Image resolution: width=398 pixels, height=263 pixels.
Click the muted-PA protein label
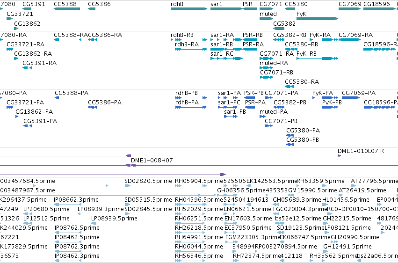tap(274, 112)
